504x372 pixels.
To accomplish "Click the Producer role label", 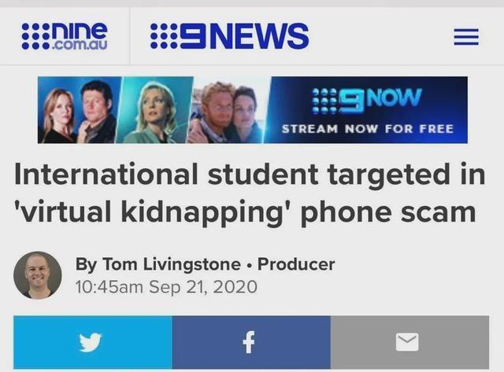I will tap(296, 264).
